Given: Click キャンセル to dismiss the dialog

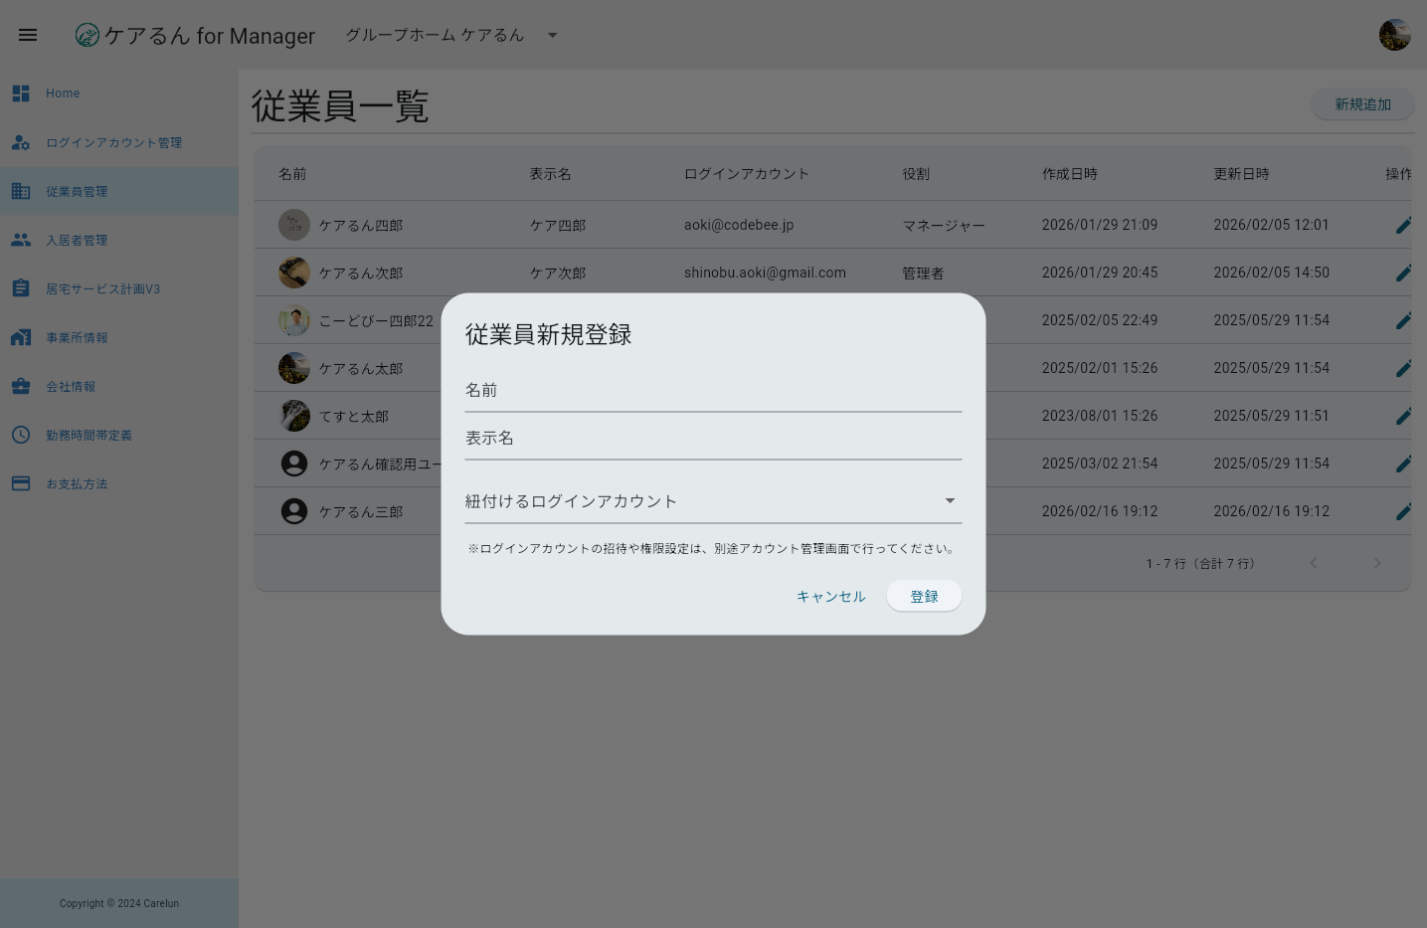Looking at the screenshot, I should click(x=830, y=596).
